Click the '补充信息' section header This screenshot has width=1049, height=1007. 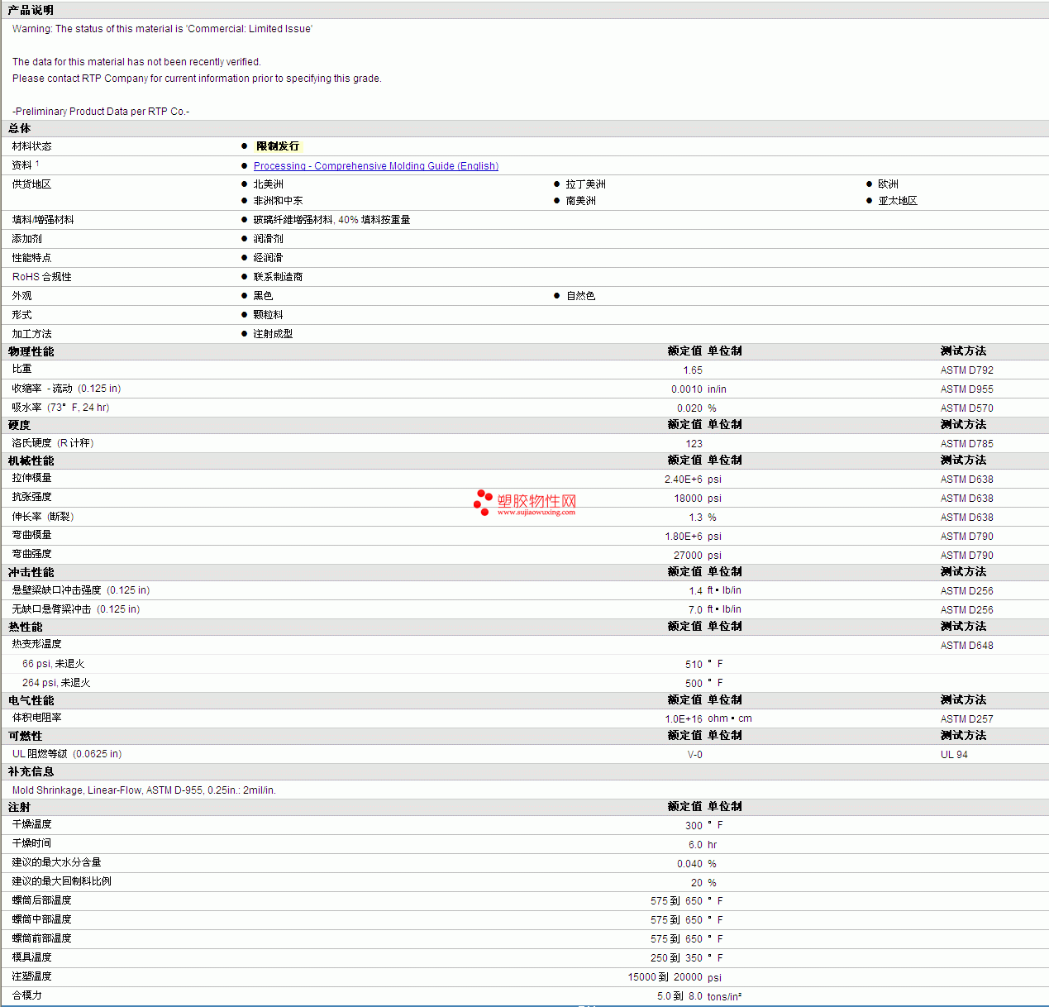(31, 771)
